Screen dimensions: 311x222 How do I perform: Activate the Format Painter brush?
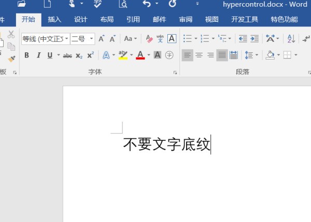point(11,59)
